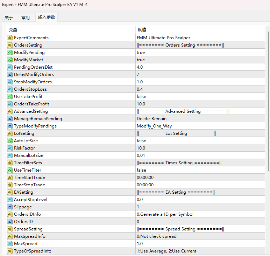Select the MaxSpreadInfo variable name
Viewport: 270px width, 256px height.
(30, 236)
